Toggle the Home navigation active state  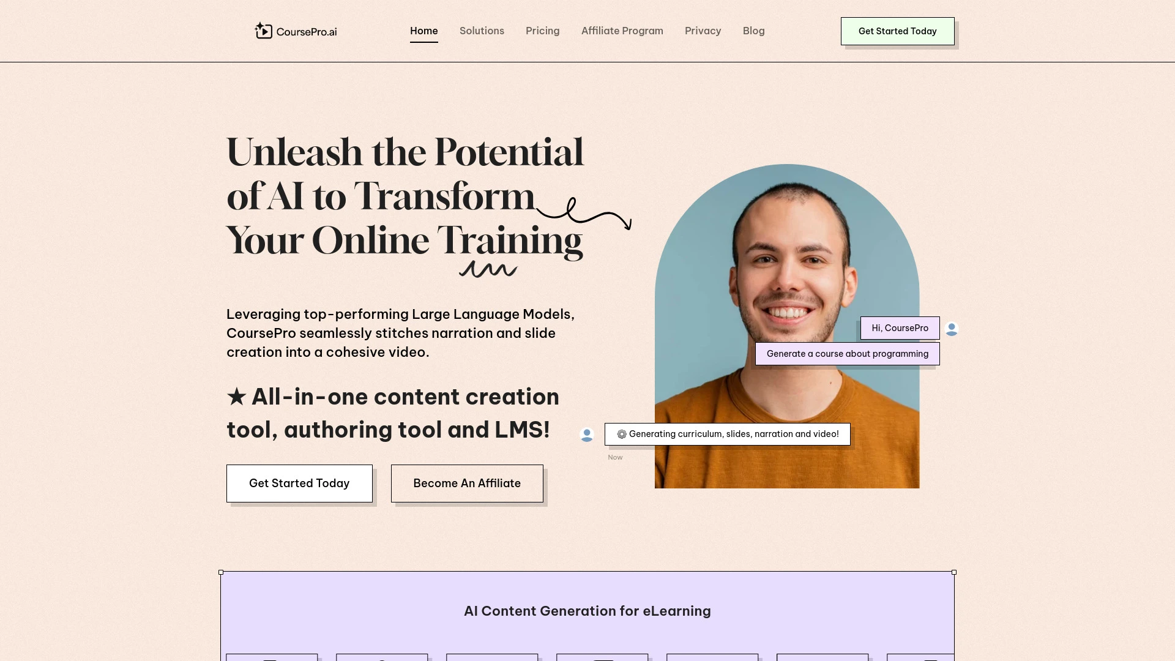423,31
